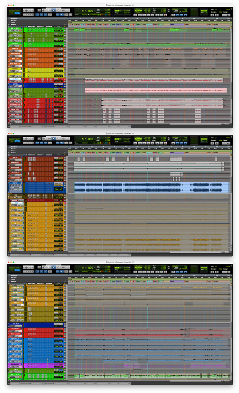Click the INSERTS A-E column header in the top window

point(31,27)
